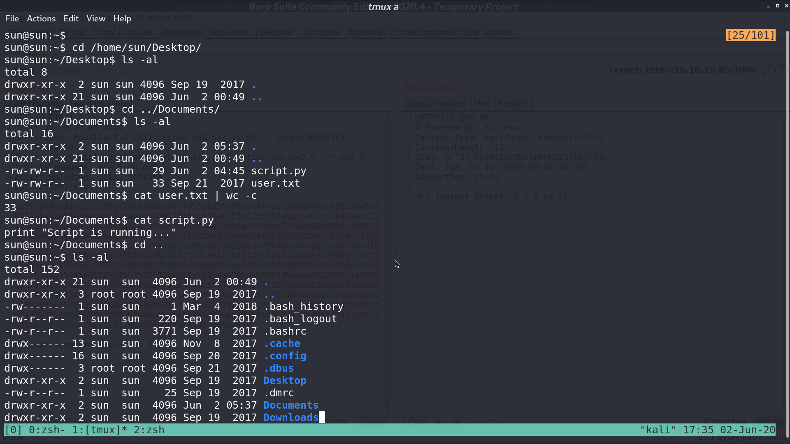The height and width of the screenshot is (444, 790).
Task: Click the blue "Downloads" directory entry
Action: [291, 418]
